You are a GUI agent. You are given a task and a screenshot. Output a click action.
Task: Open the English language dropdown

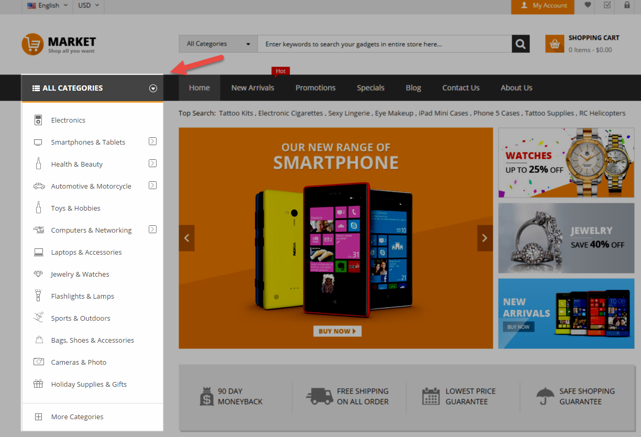click(47, 5)
